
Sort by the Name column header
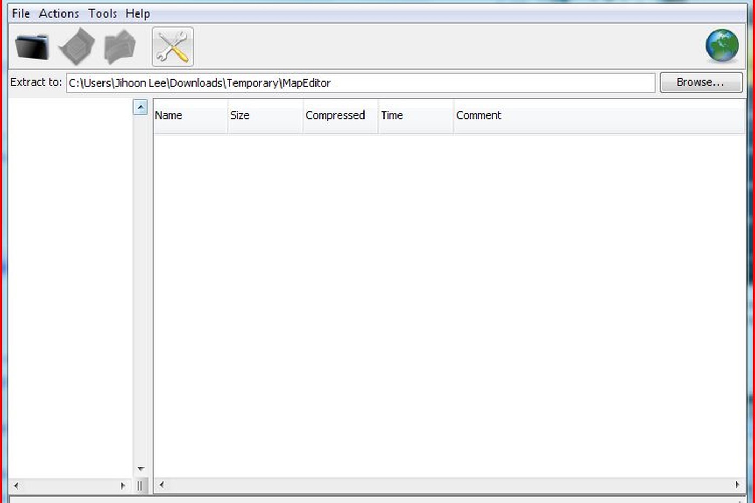tap(190, 115)
